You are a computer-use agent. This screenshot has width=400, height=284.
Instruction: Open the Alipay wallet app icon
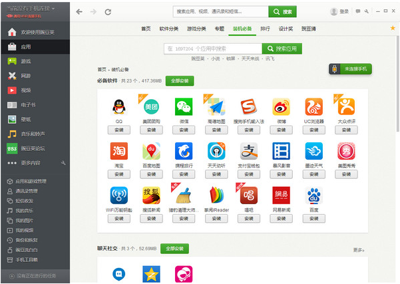pyautogui.click(x=249, y=151)
